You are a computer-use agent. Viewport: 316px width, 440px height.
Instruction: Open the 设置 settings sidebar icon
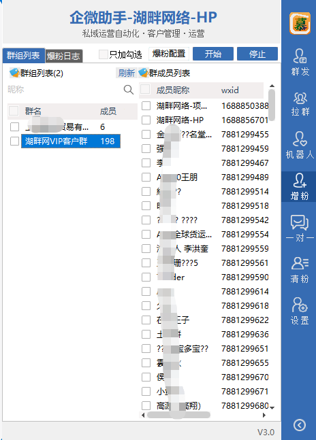point(300,311)
